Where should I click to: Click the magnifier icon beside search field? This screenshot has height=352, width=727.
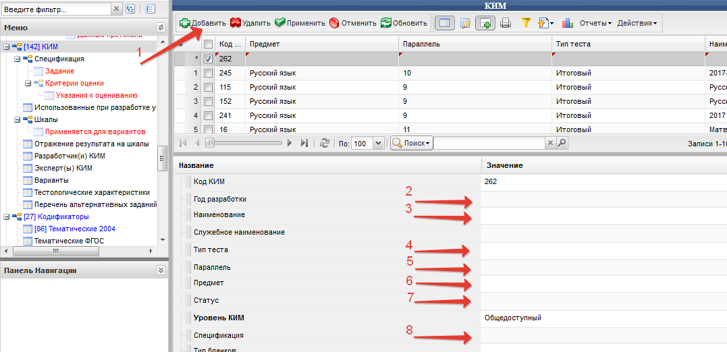click(562, 143)
